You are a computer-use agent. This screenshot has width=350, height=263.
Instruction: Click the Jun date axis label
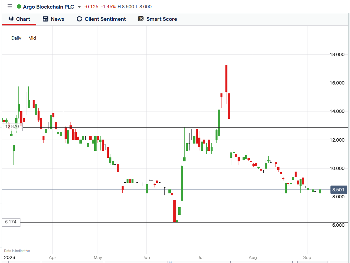pyautogui.click(x=146, y=257)
